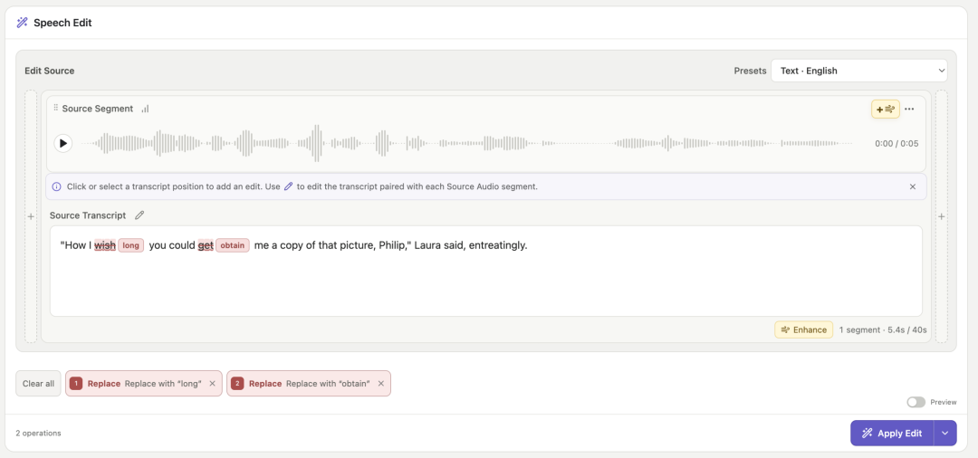Toggle the Preview switch
978x458 pixels.
916,402
